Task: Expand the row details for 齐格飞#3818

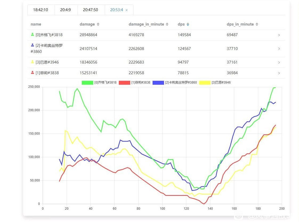Action: [x=279, y=35]
